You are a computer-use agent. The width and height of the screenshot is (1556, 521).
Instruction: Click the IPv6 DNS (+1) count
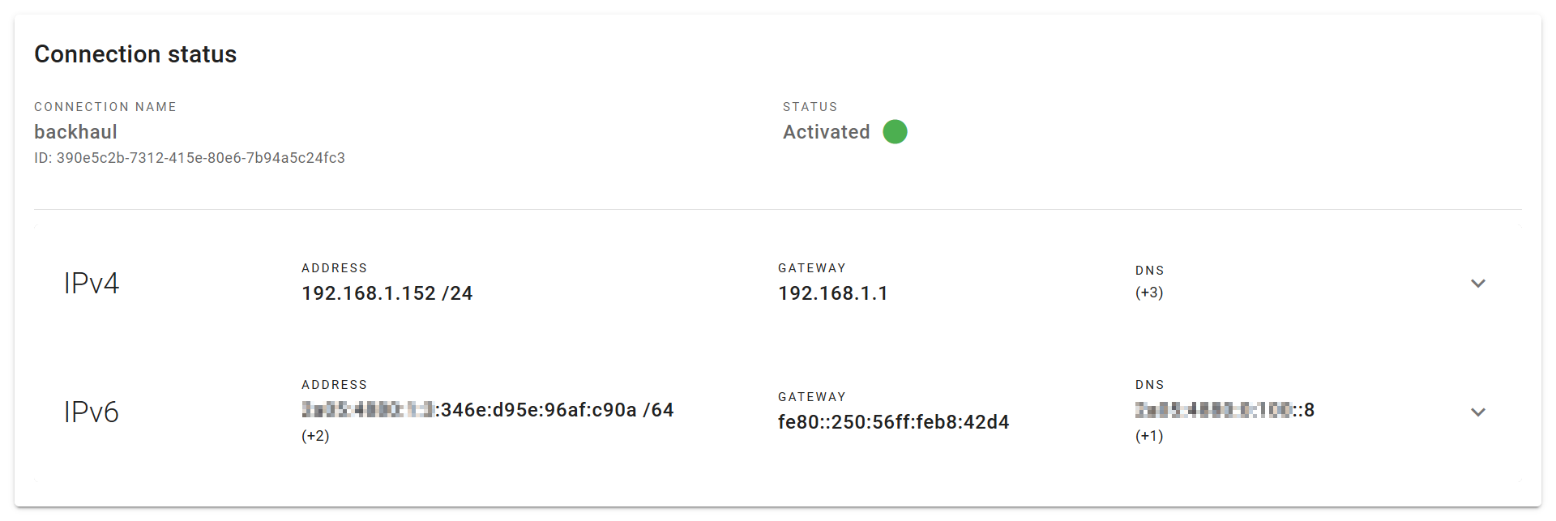click(x=1149, y=436)
